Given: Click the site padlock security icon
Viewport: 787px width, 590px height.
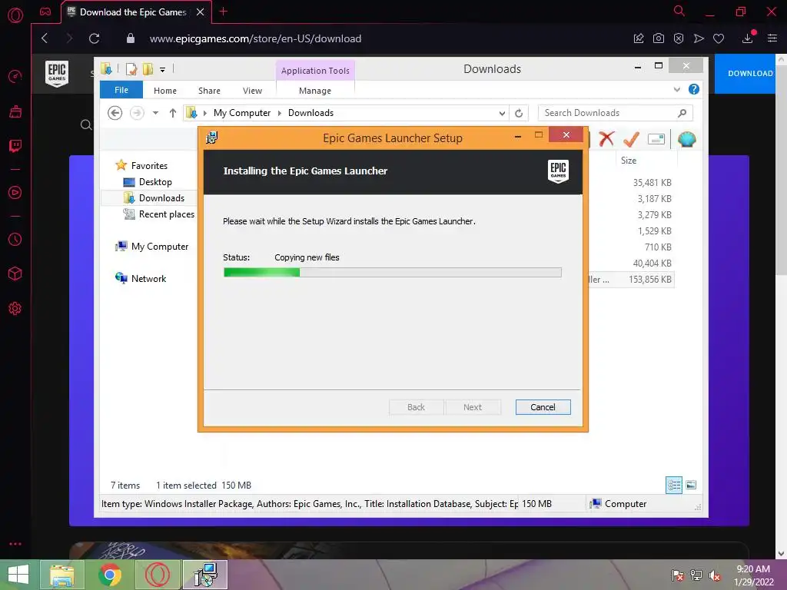Looking at the screenshot, I should (131, 38).
